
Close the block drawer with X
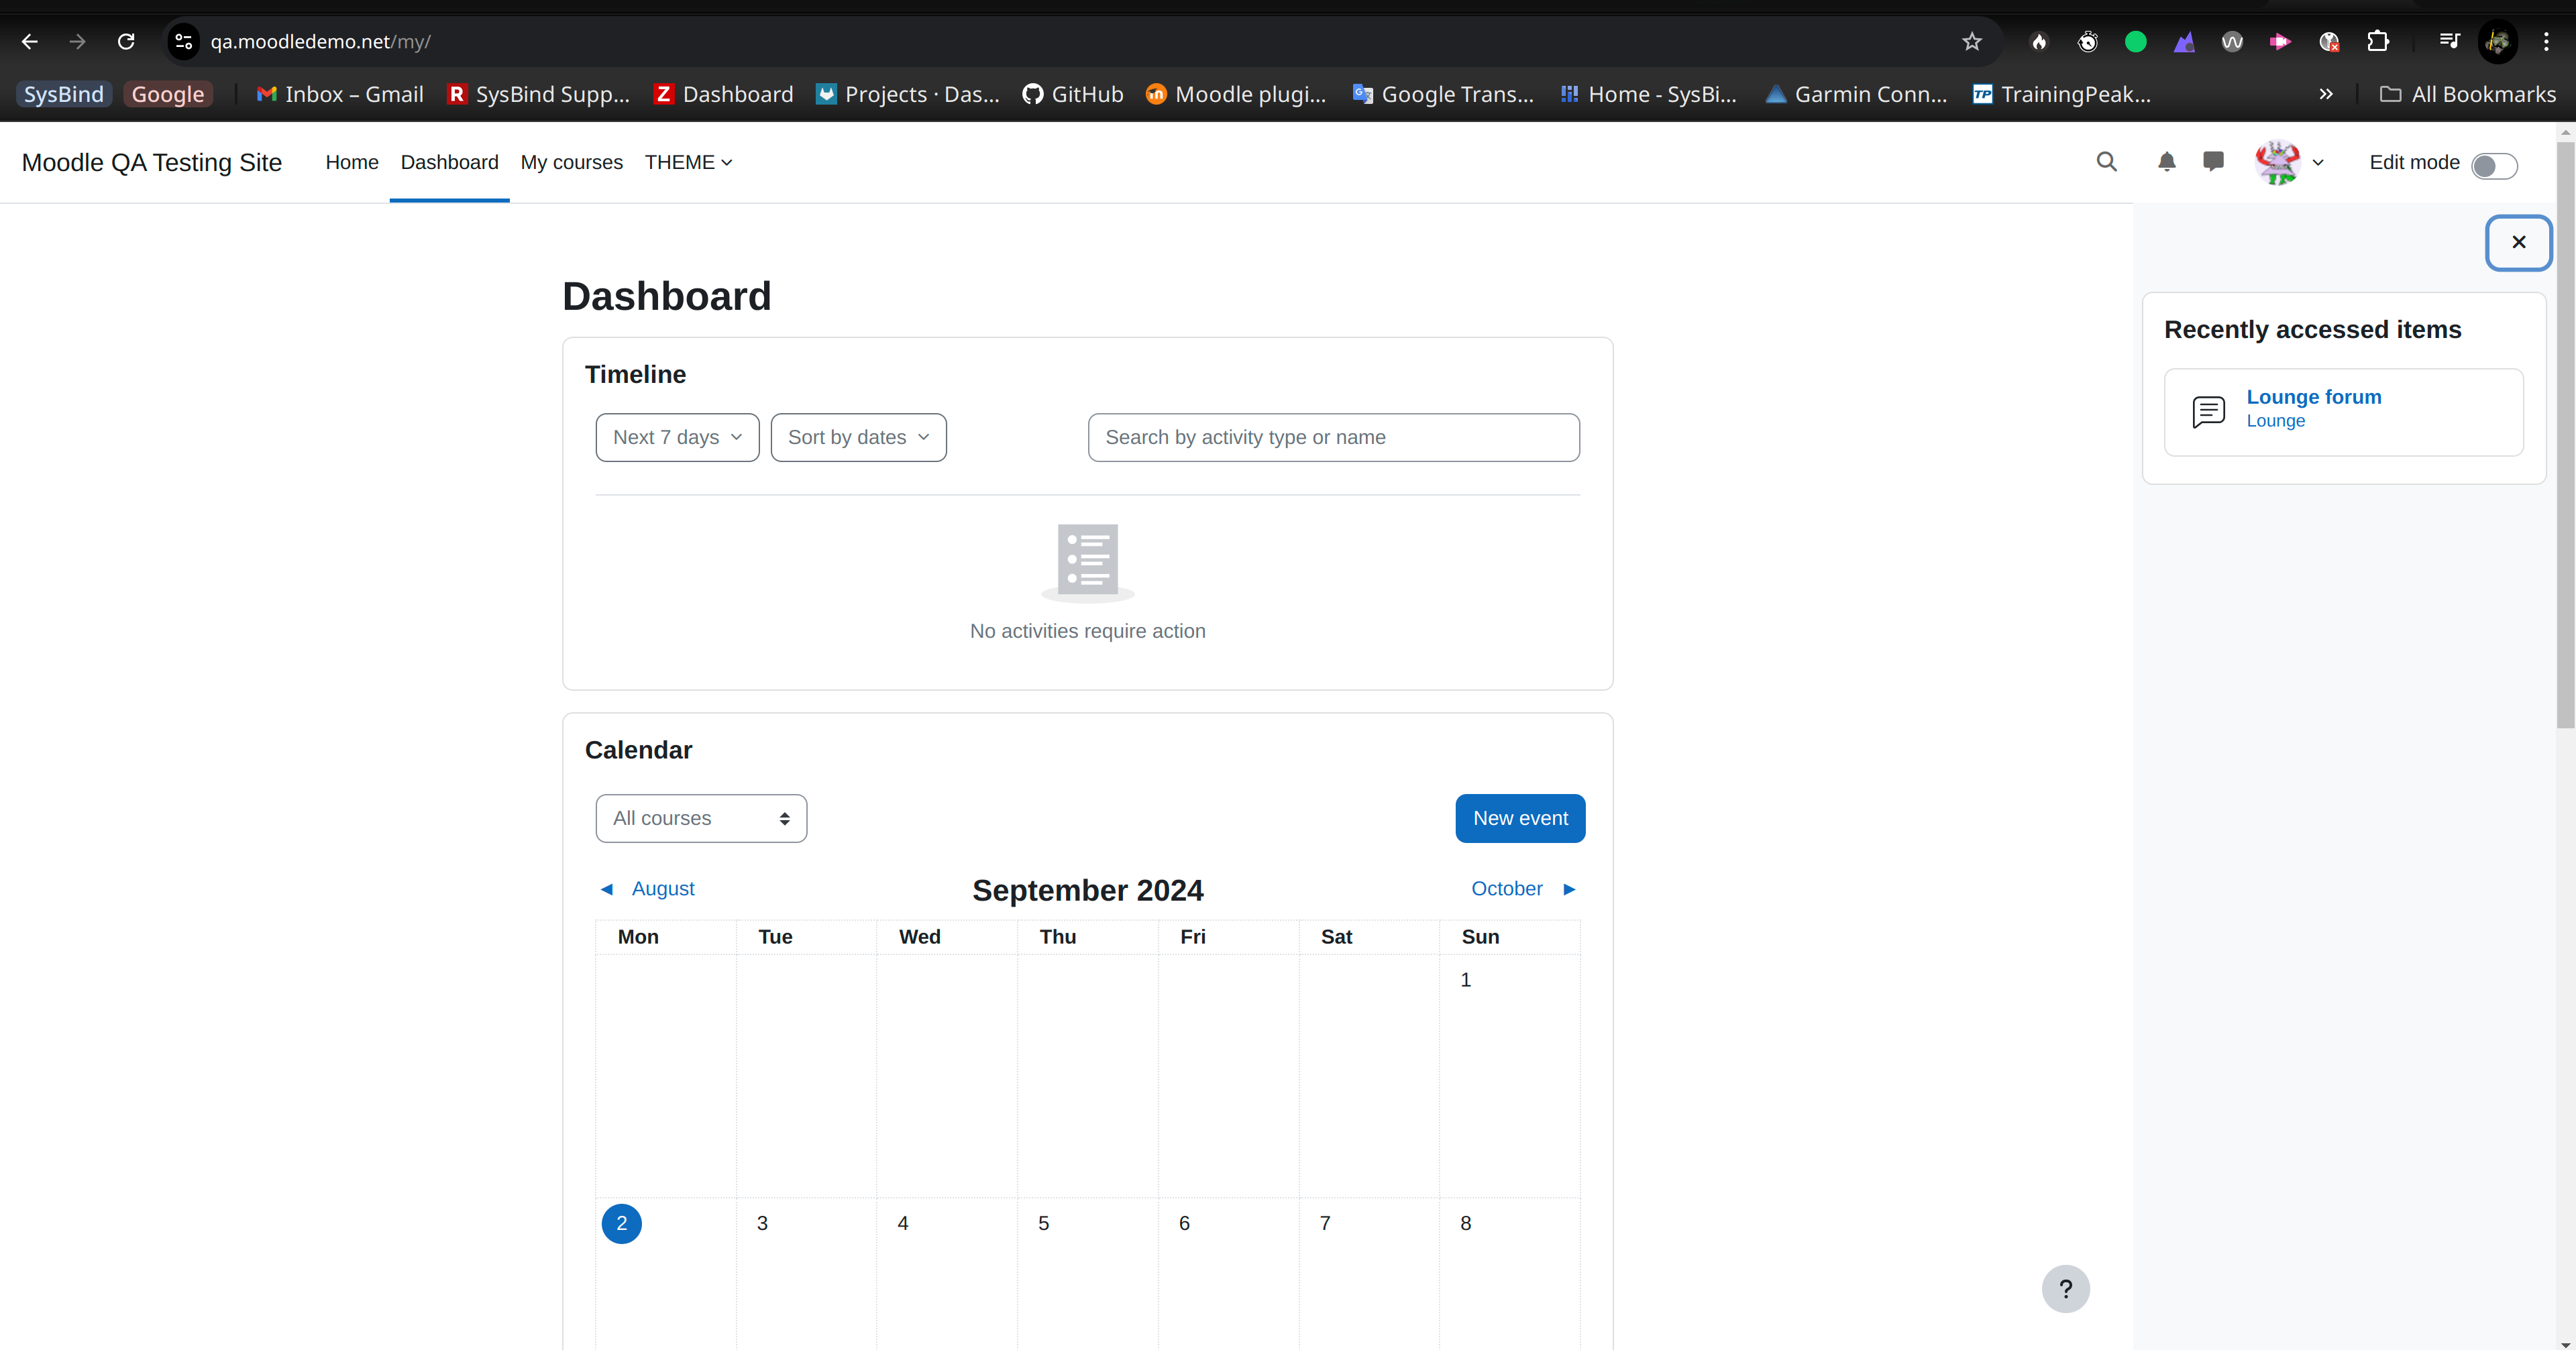coord(2518,242)
